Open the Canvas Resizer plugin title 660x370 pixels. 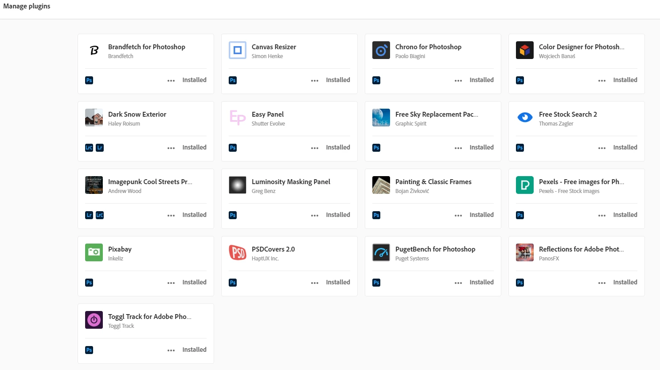[274, 47]
